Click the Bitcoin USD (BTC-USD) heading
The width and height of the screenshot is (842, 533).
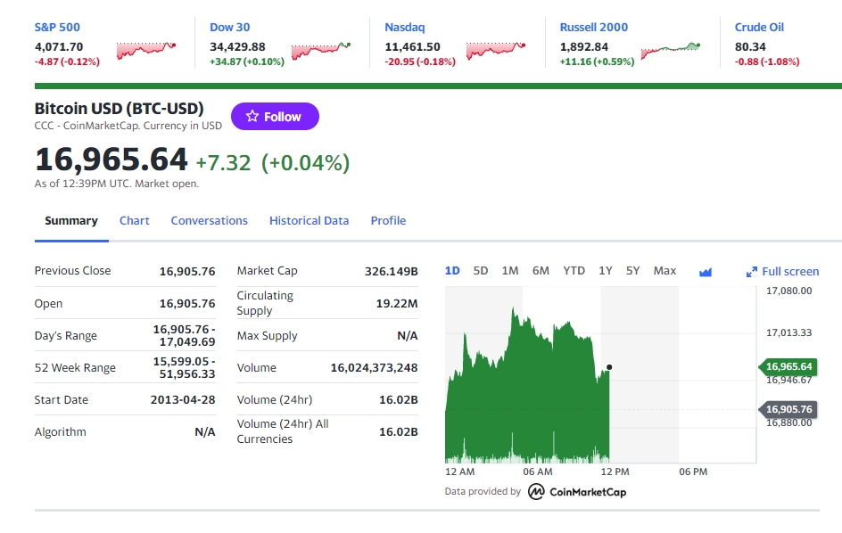(120, 109)
